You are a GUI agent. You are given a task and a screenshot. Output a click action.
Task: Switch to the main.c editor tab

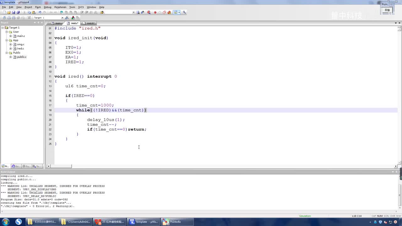pos(57,23)
